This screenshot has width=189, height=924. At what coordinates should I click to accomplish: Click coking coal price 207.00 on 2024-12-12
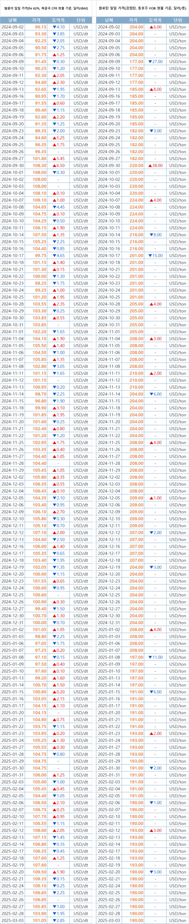pos(136,533)
